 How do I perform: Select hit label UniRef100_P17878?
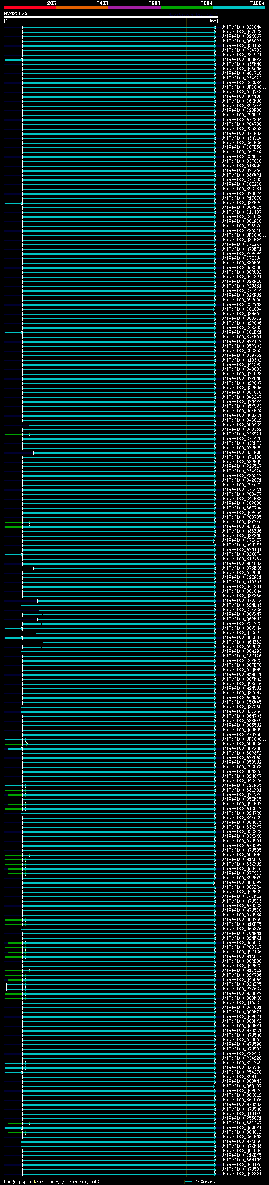241,198
